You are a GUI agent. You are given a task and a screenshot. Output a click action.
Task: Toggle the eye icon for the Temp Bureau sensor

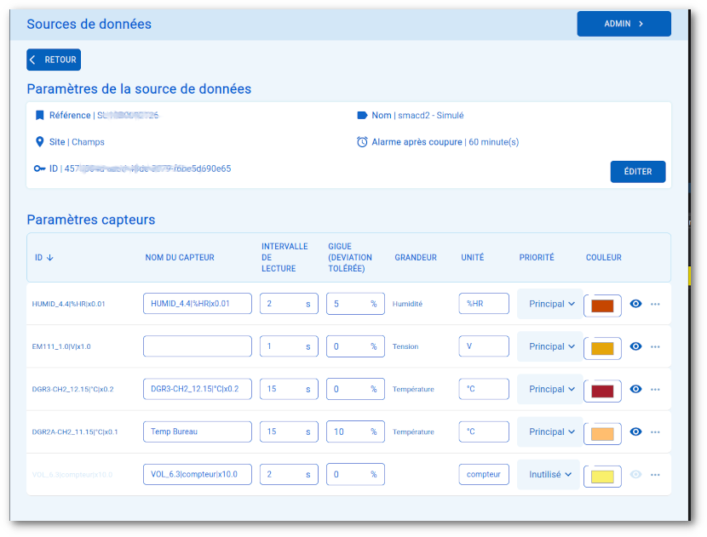[x=635, y=431]
